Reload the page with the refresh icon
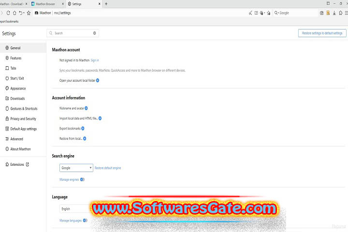Viewport: 348px width, 232px height. (x=8, y=13)
